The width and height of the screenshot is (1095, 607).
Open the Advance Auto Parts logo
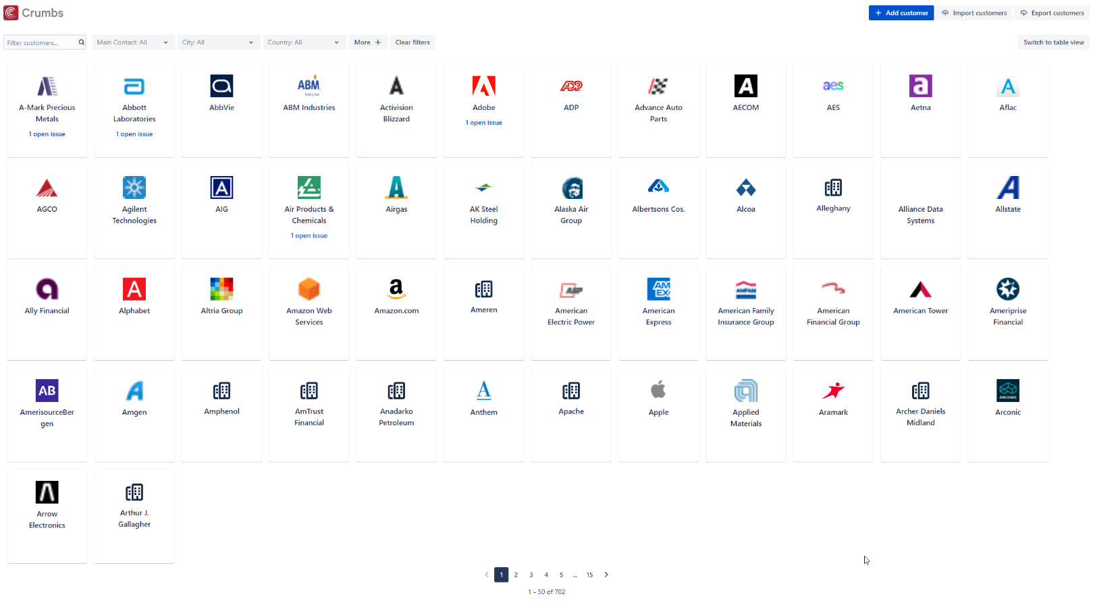[x=658, y=86]
